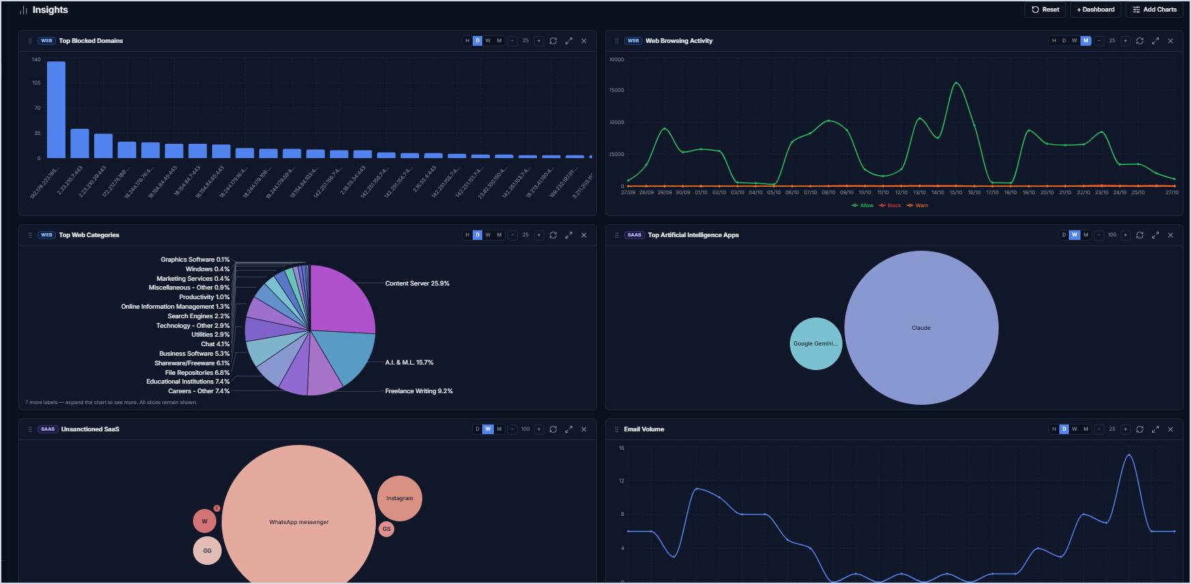Grab the Top Blocked Domains drag handle

tap(30, 41)
